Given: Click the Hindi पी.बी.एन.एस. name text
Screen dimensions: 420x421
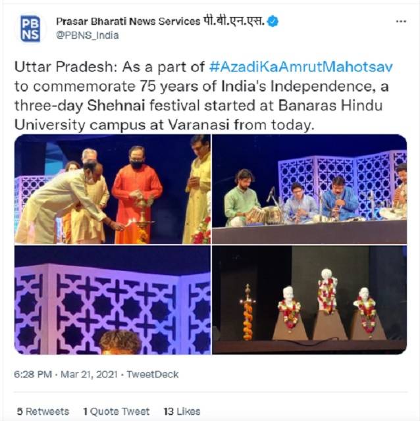Looking at the screenshot, I should point(234,20).
